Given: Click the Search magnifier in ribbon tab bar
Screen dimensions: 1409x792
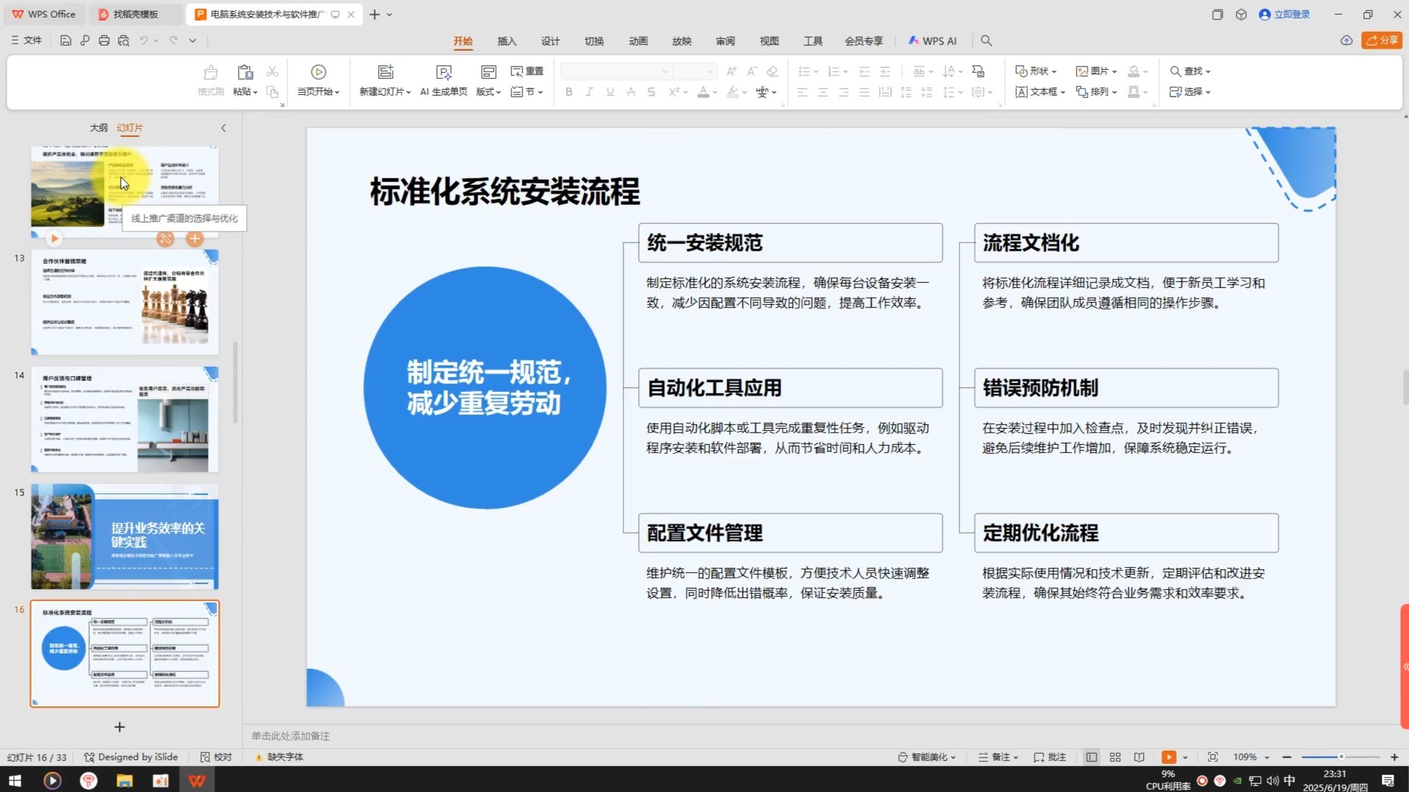Looking at the screenshot, I should [986, 41].
